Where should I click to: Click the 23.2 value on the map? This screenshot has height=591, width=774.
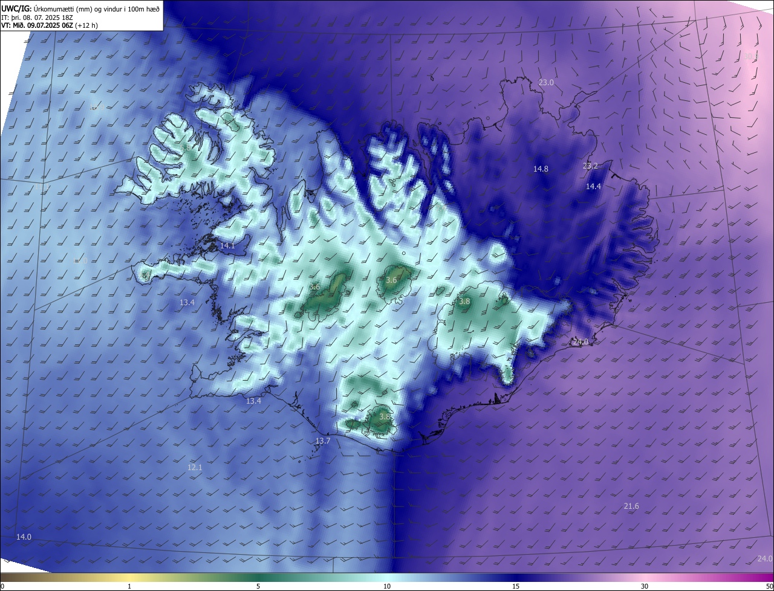[x=590, y=166]
